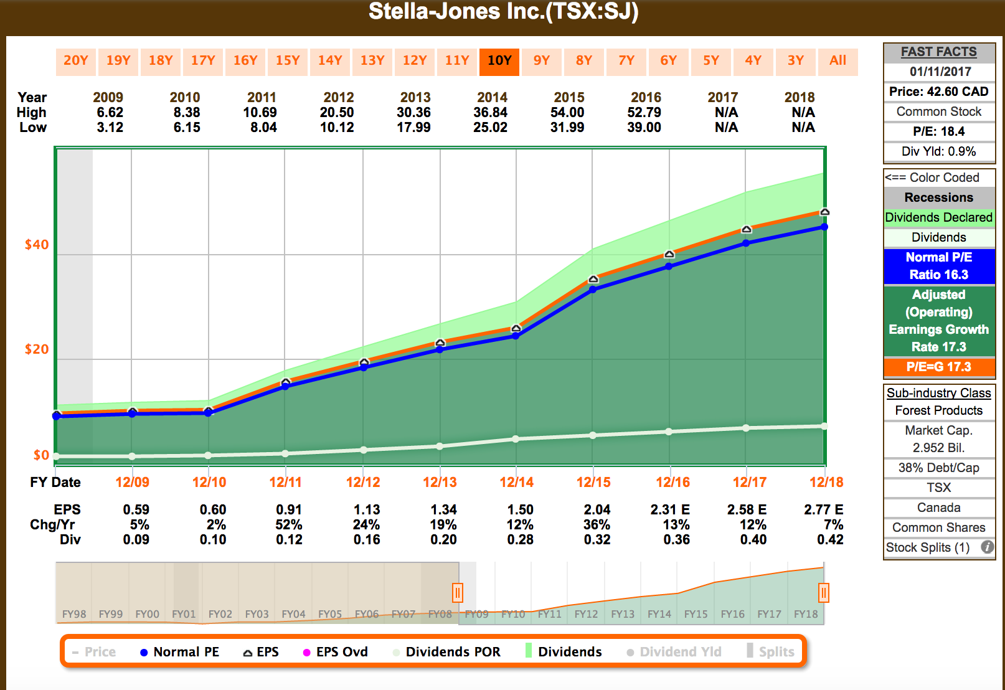
Task: Toggle the EPS Ovd legend series
Action: (335, 652)
